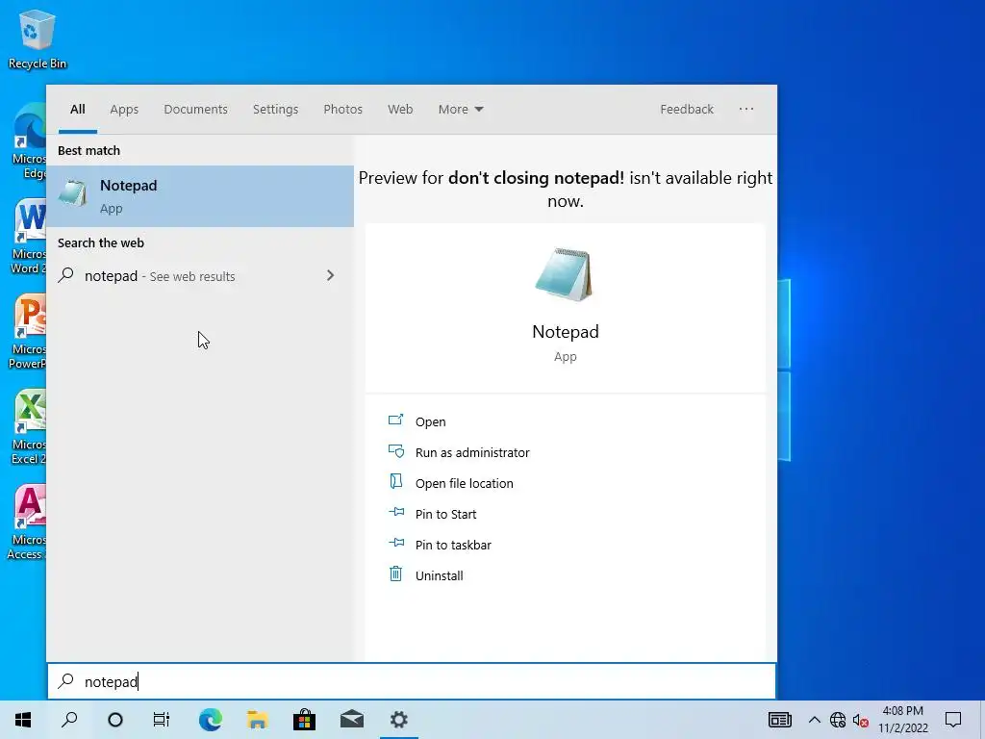Click the large Notepad icon in preview

(x=564, y=275)
